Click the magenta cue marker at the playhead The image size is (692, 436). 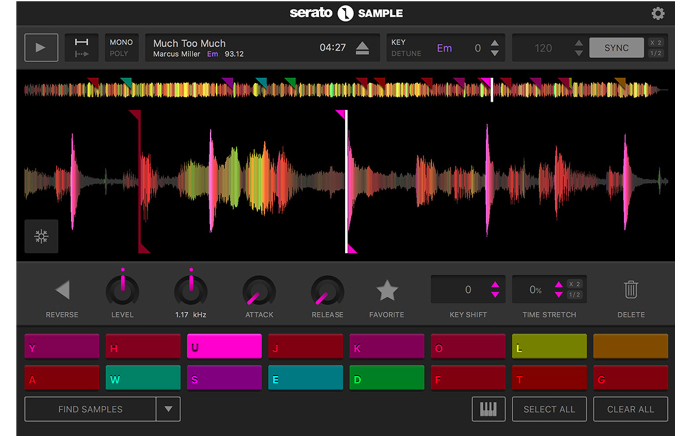tap(346, 181)
